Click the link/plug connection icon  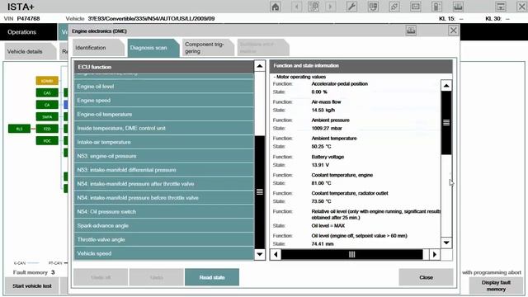pyautogui.click(x=394, y=7)
